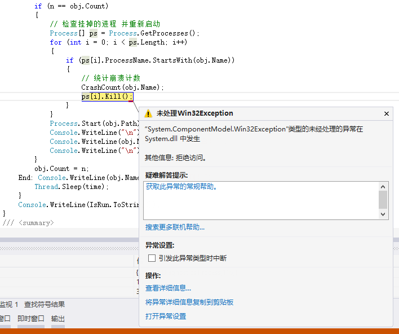This screenshot has height=334, width=399.
Task: Click the yellow warning icon in exception dialog
Action: [x=148, y=113]
